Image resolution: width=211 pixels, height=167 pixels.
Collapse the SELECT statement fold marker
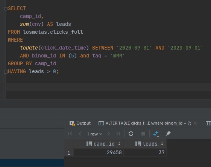(x=6, y=9)
